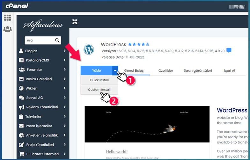
Task: Expand the Posta İşlemciler chevron
Action: 64,126
